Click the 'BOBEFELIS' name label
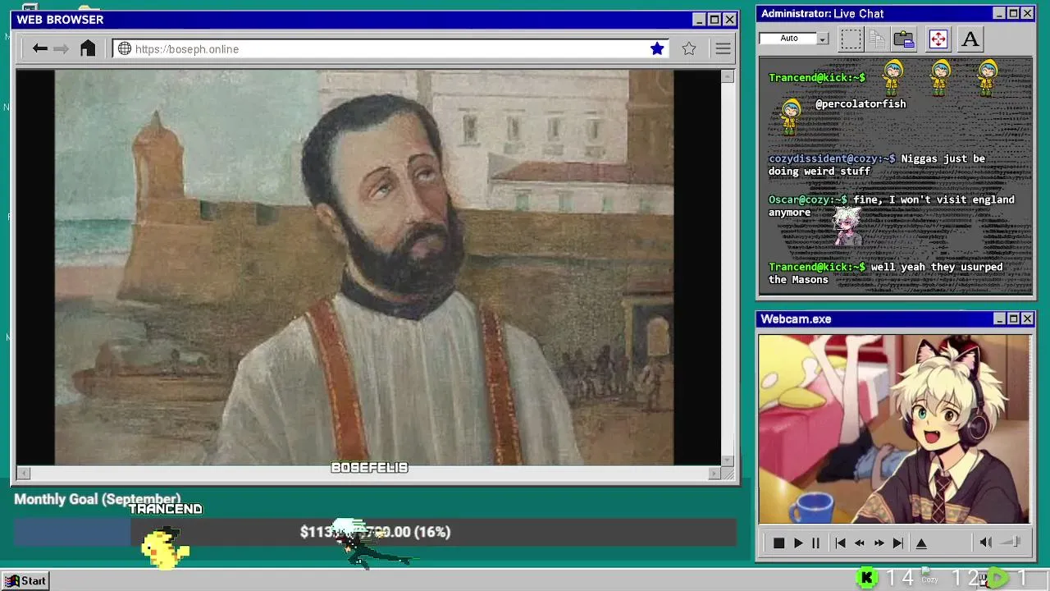1050x591 pixels. (369, 467)
